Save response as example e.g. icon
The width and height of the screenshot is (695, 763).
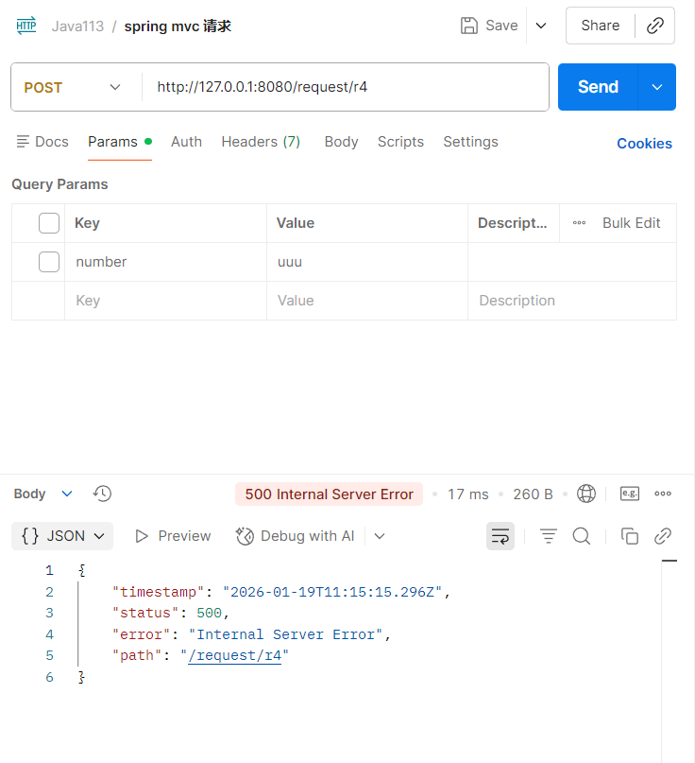(630, 494)
